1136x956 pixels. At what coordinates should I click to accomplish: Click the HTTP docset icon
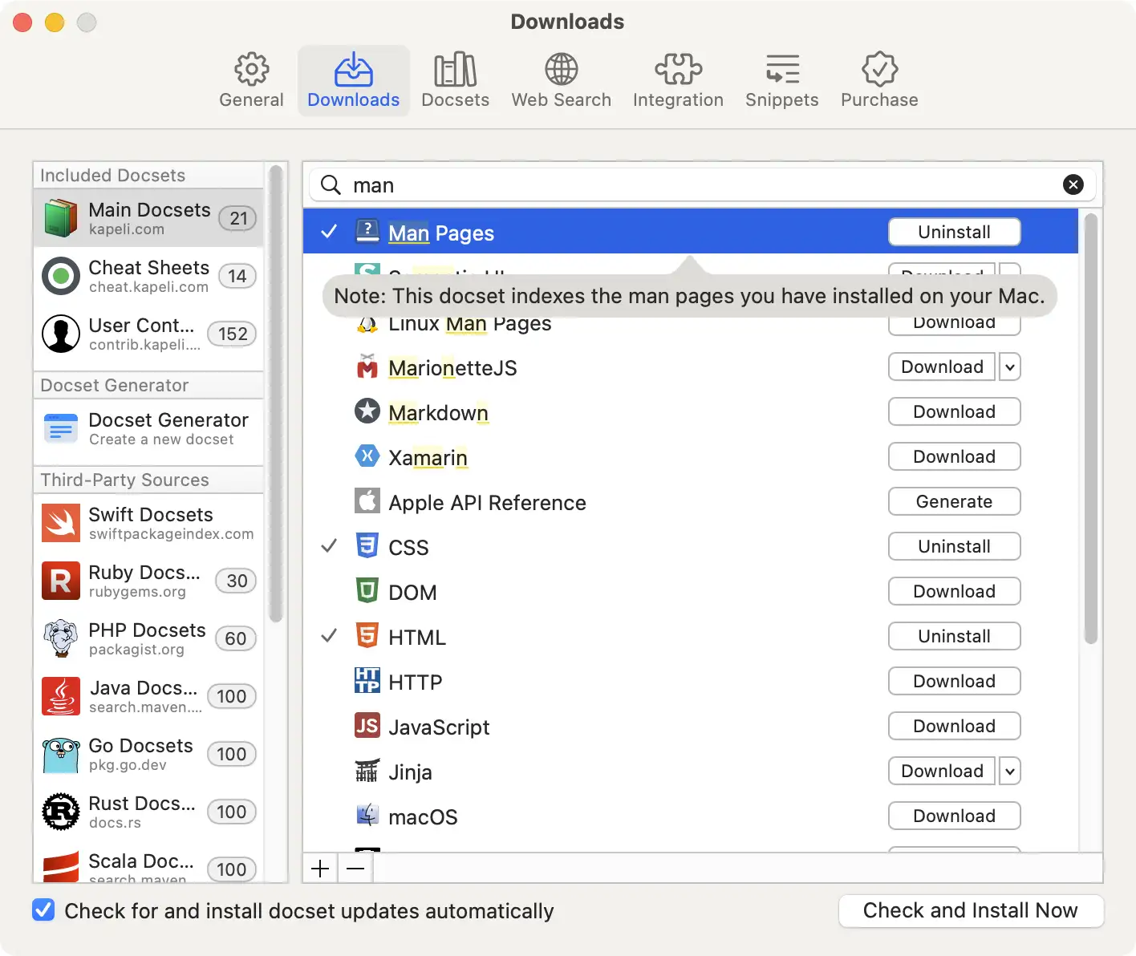(x=367, y=680)
